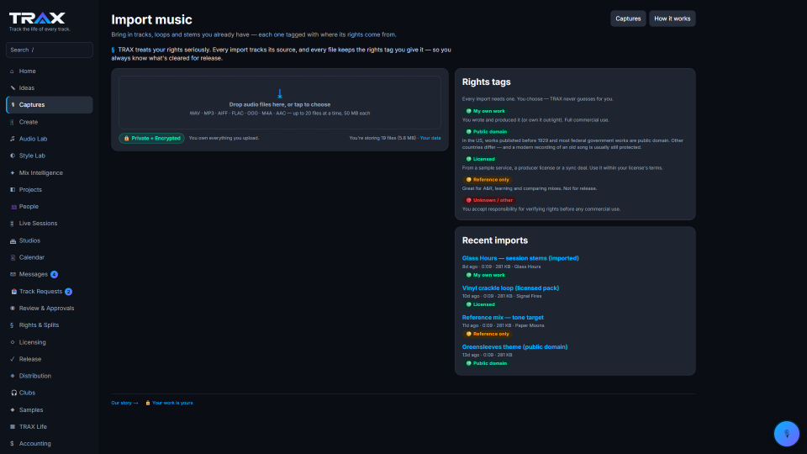The width and height of the screenshot is (807, 454).
Task: Select Distribution in sidebar
Action: [50, 376]
